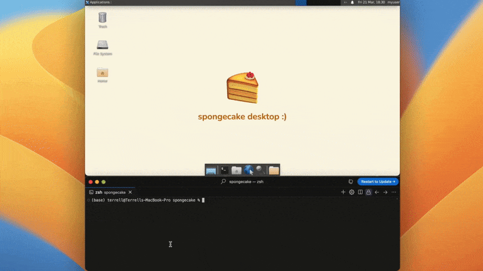Click the terminal prompt line
Viewport: 483px width, 271px height.
tap(148, 200)
